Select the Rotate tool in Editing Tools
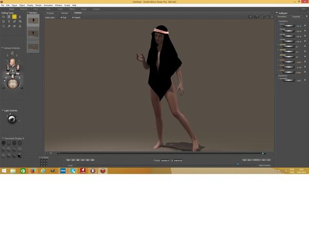309x246 pixels. [4, 17]
